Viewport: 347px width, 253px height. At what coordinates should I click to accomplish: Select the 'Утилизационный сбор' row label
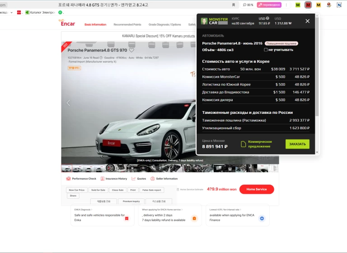point(221,128)
